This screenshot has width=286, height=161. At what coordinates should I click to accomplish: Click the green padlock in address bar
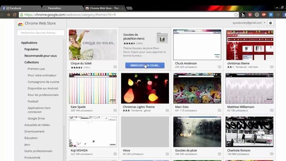tap(21, 15)
